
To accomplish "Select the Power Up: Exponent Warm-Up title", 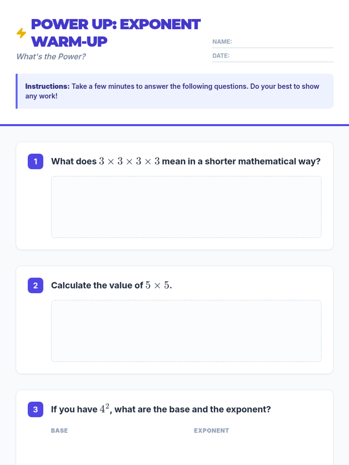I will 115,33.
